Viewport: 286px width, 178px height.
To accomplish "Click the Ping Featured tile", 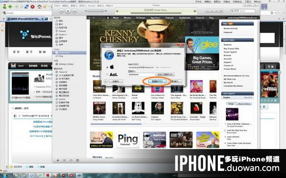I will point(128,140).
